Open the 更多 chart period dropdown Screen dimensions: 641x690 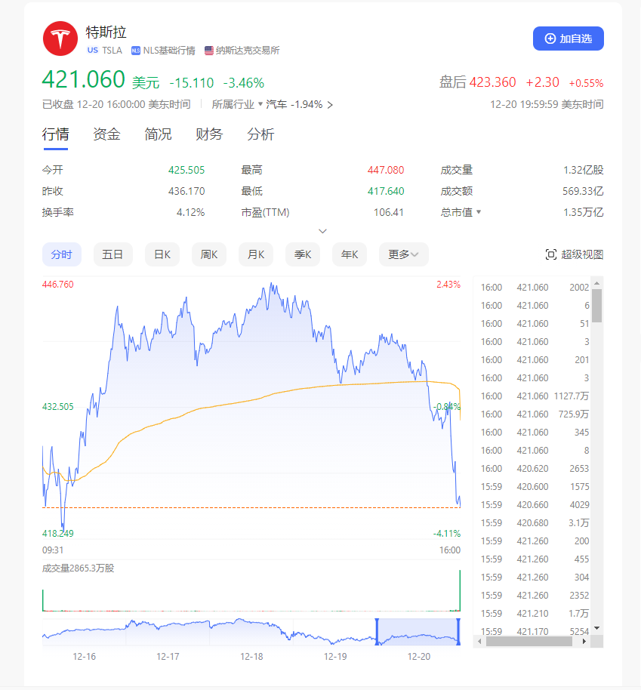pos(403,254)
